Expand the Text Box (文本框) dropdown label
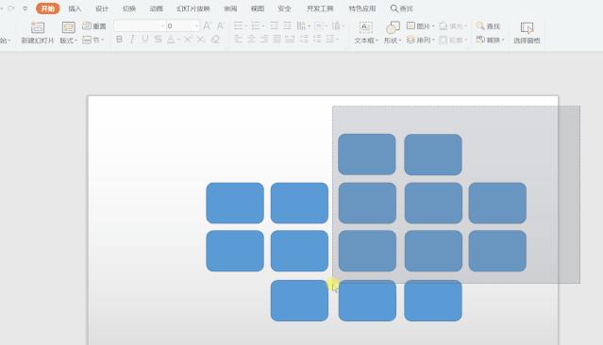 point(366,41)
